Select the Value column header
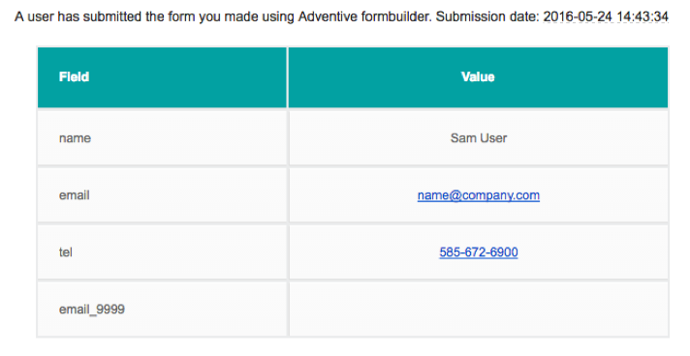Screen dimensions: 690x356 [x=479, y=77]
